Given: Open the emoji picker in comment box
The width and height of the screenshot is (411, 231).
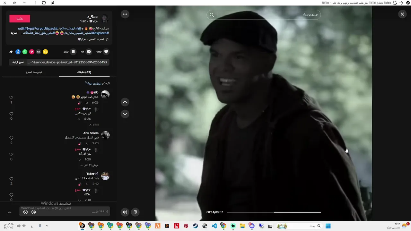Looking at the screenshot, I should [25, 212].
